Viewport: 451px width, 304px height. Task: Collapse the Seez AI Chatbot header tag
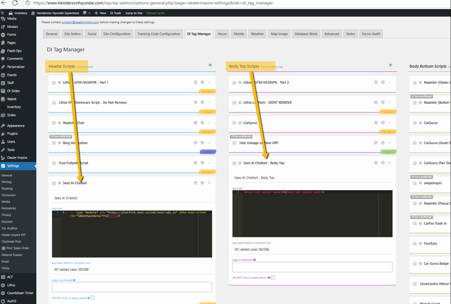[x=209, y=183]
